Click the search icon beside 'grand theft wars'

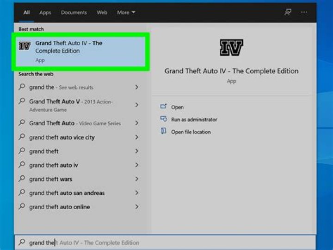[22, 179]
